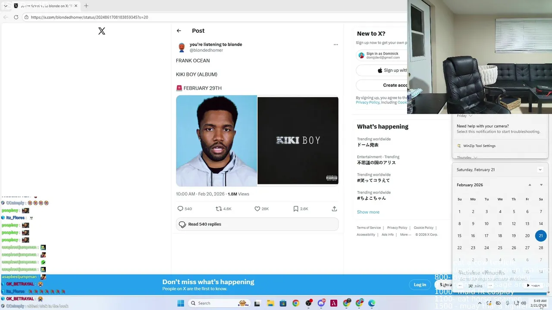Select February 28 in the calendar
The height and width of the screenshot is (310, 552).
pyautogui.click(x=541, y=248)
